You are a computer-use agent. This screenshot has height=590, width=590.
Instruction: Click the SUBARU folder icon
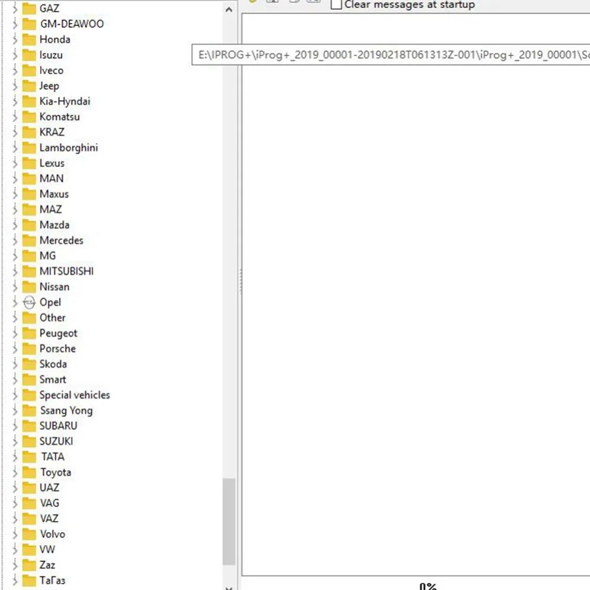coord(29,425)
